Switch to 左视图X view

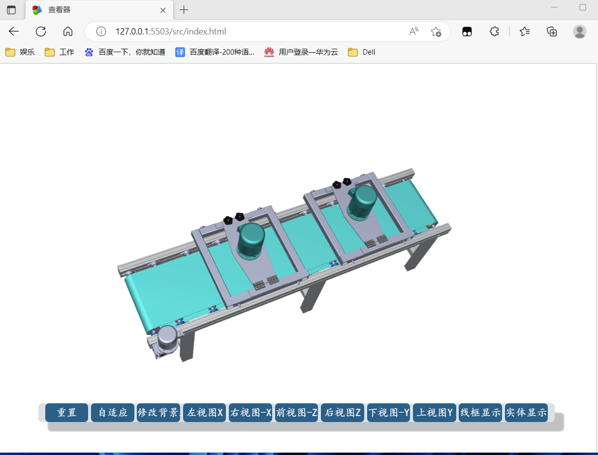tap(205, 413)
